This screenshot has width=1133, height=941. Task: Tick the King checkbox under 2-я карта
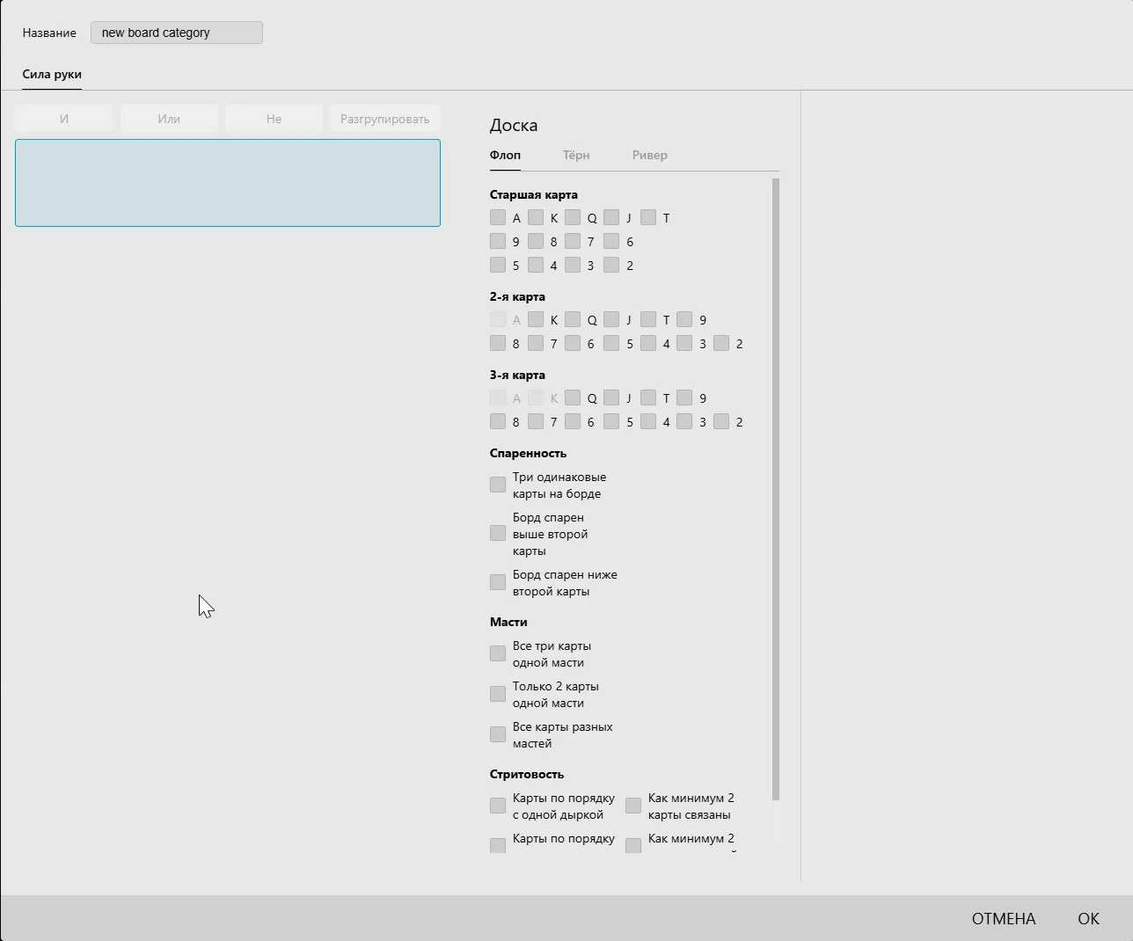pos(536,319)
